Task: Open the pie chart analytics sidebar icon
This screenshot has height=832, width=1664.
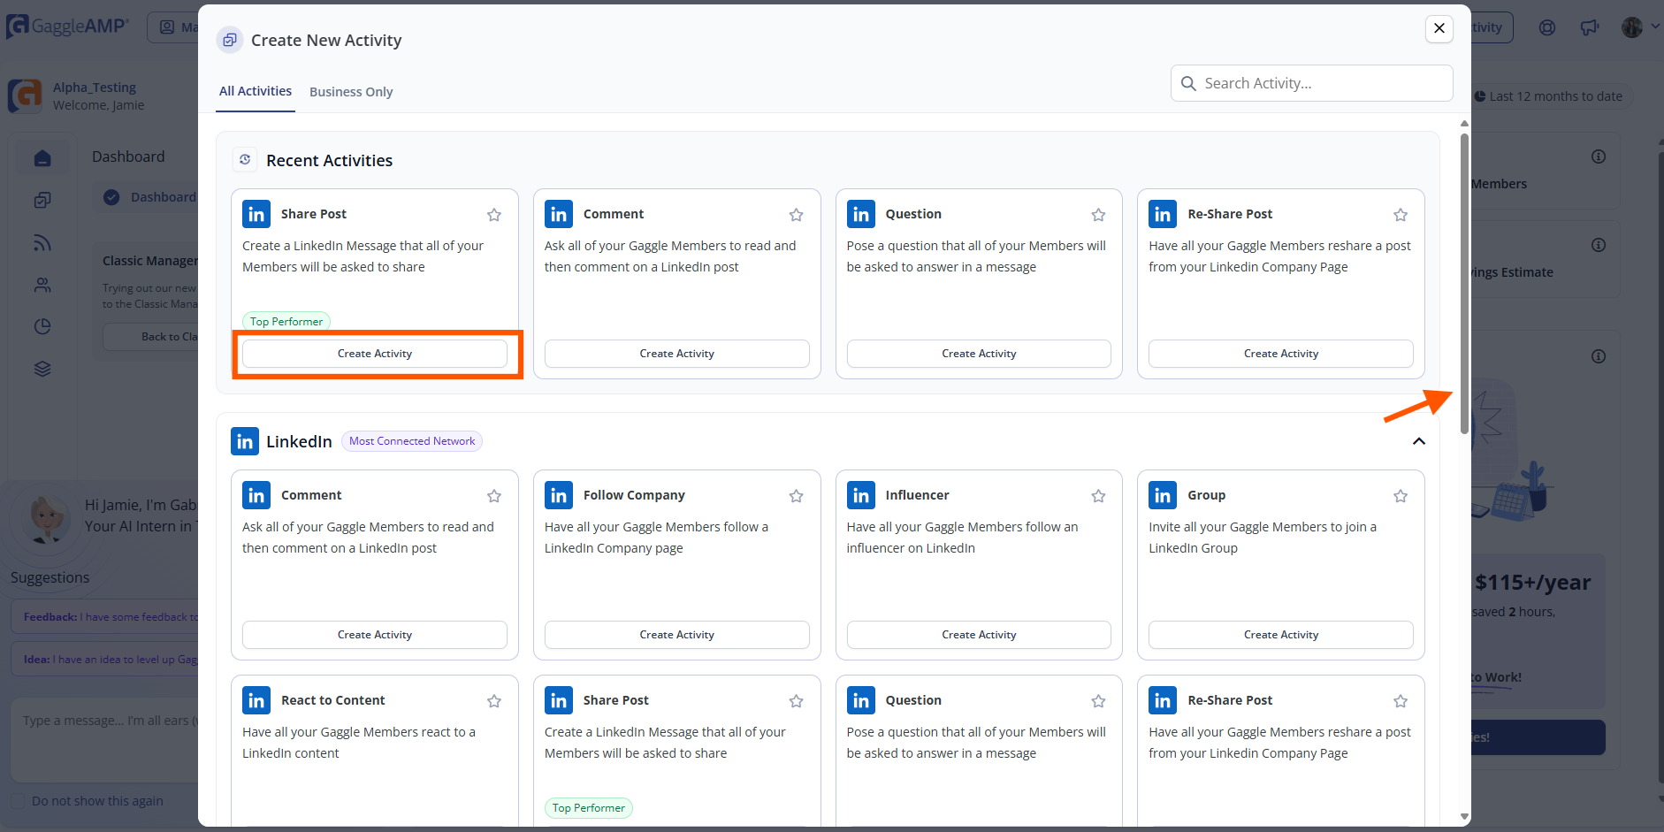Action: pos(42,327)
